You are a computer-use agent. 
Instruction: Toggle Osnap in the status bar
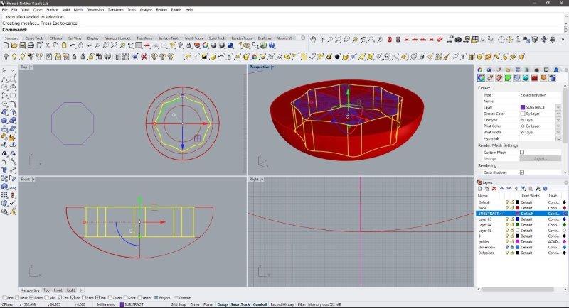point(222,304)
